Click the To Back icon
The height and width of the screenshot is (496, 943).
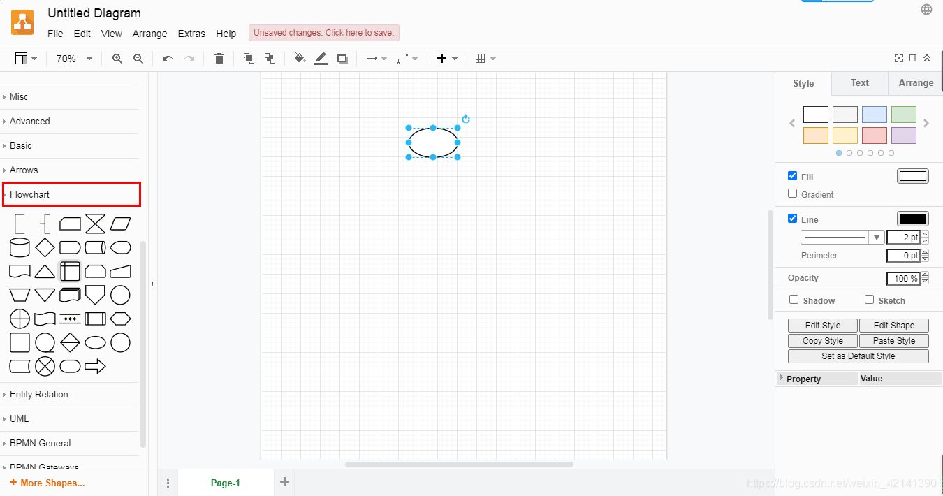click(x=270, y=59)
